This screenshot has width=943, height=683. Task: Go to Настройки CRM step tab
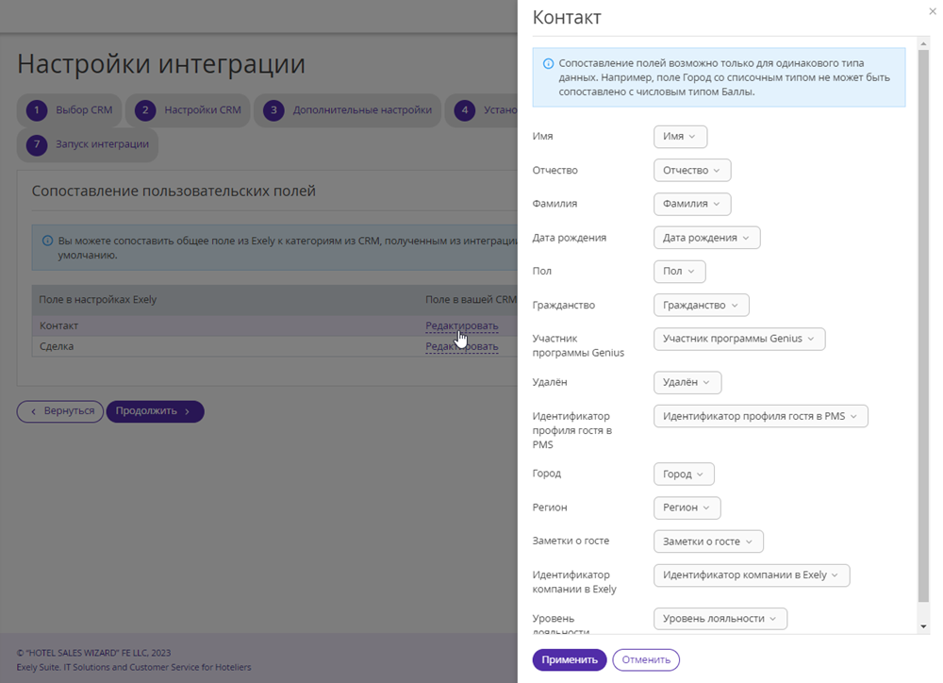188,110
